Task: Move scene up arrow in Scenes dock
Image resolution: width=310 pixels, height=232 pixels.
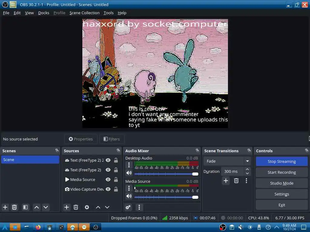Action: point(37,207)
